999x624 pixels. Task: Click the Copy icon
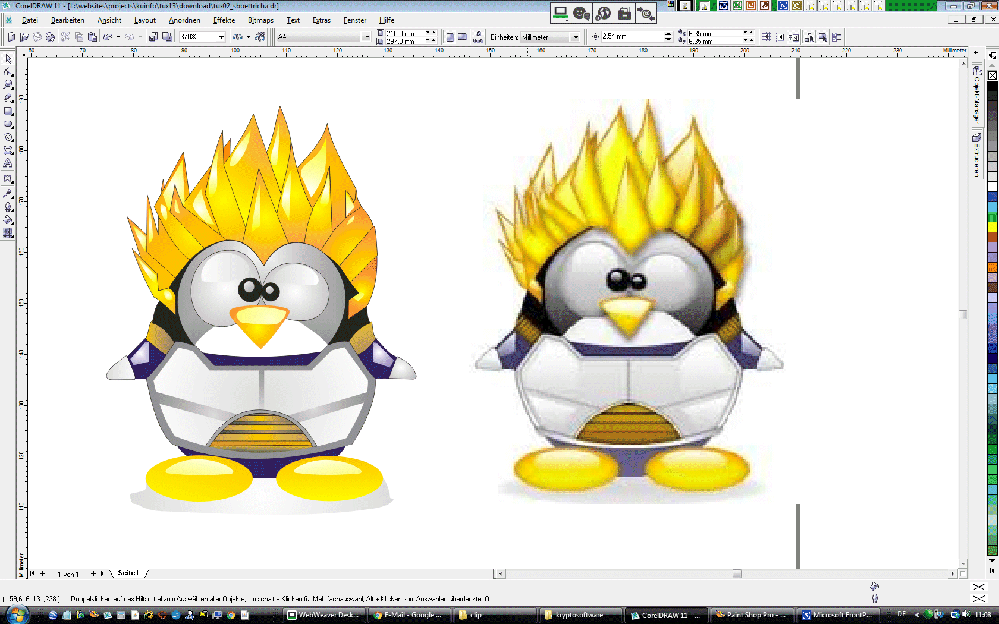(79, 37)
